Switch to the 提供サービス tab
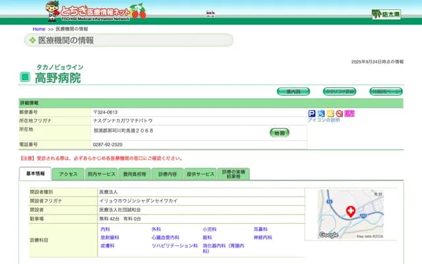The width and height of the screenshot is (422, 264). [x=200, y=174]
